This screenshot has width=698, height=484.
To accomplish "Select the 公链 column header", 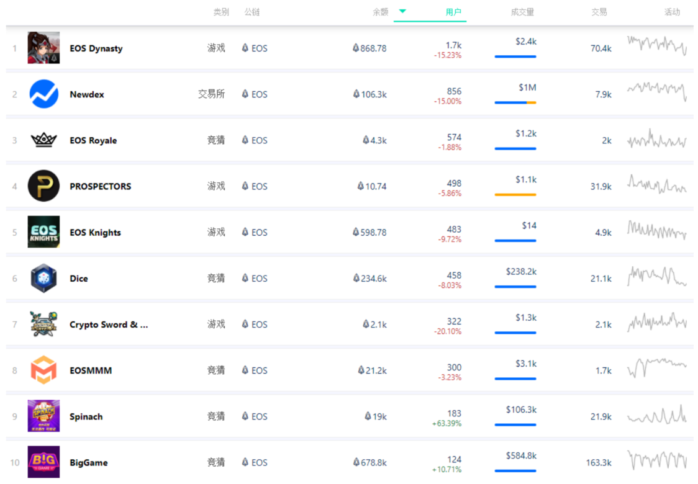I will pyautogui.click(x=252, y=12).
